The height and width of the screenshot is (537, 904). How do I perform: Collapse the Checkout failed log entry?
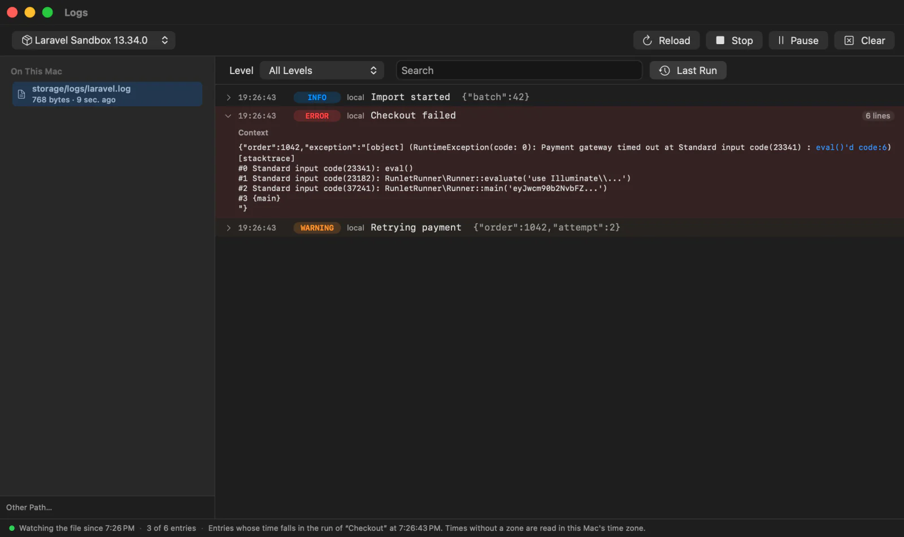228,116
